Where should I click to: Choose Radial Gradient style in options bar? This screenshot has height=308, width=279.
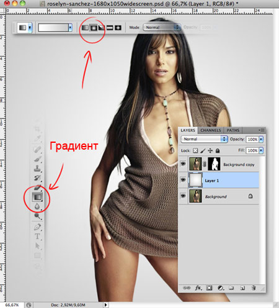point(94,27)
